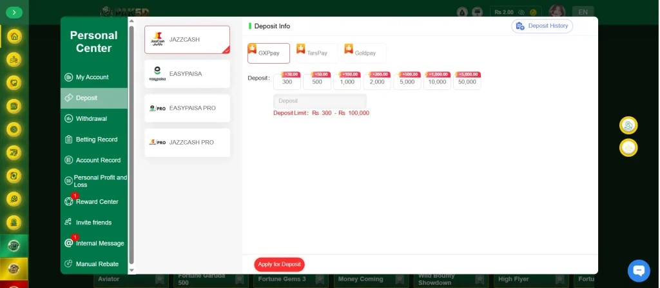The width and height of the screenshot is (660, 288).
Task: Click scrollbar up arrow in Personal Center
Action: point(131,21)
